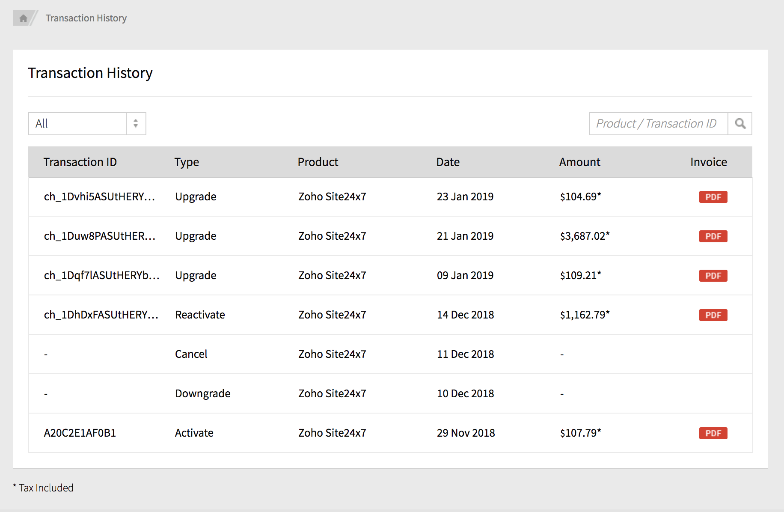Select transaction ID A20C2E1AF0B1
Viewport: 784px width, 512px height.
click(x=80, y=433)
